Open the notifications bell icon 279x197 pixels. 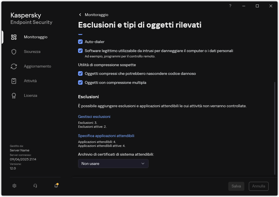(x=56, y=186)
